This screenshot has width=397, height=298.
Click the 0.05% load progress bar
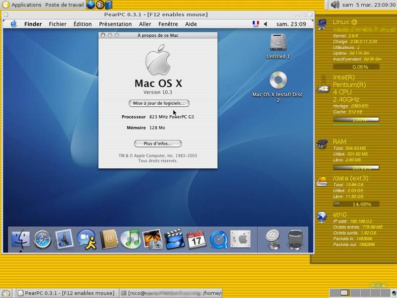[356, 67]
